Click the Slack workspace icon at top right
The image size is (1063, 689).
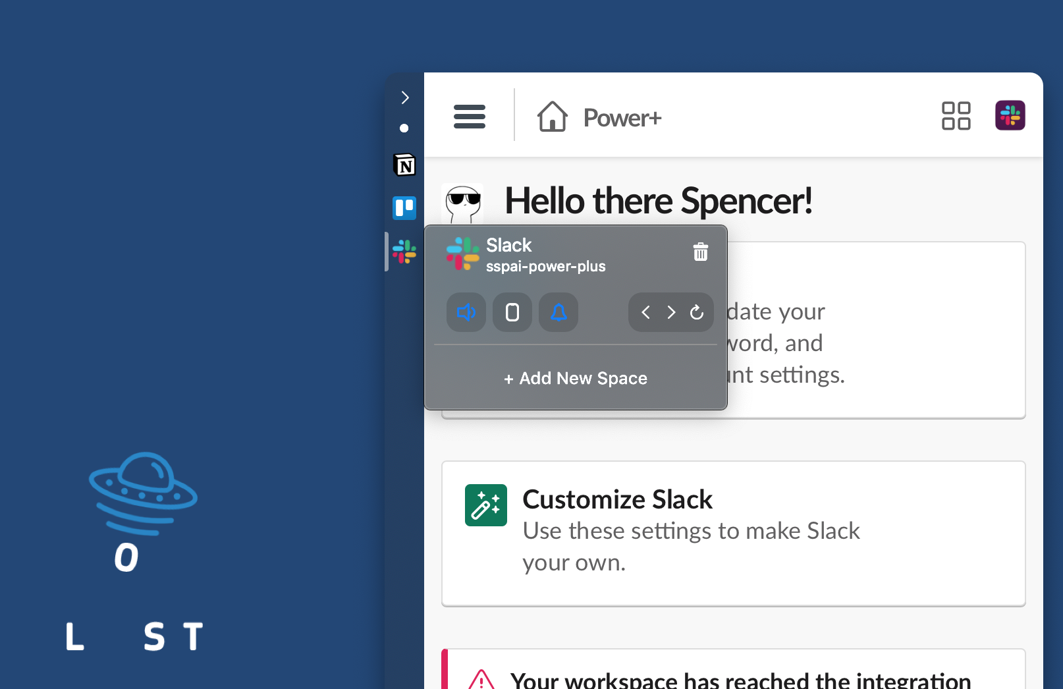point(1010,116)
